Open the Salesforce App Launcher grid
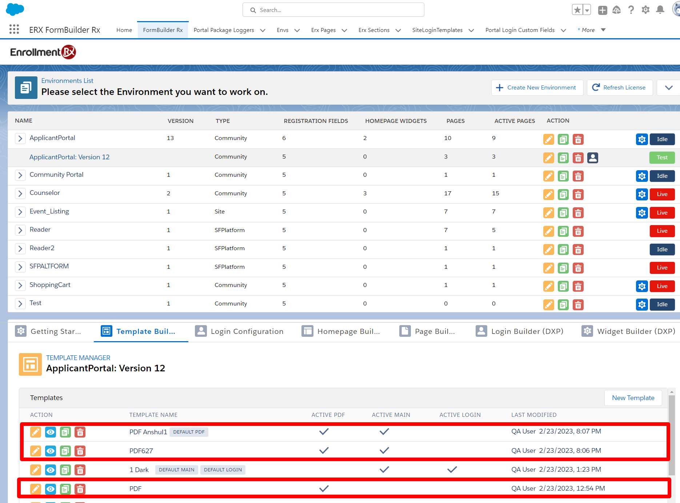Screen dimensions: 680x503 [14, 29]
